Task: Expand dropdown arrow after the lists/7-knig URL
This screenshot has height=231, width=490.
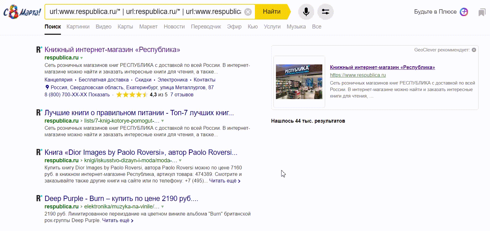Action: pos(163,121)
